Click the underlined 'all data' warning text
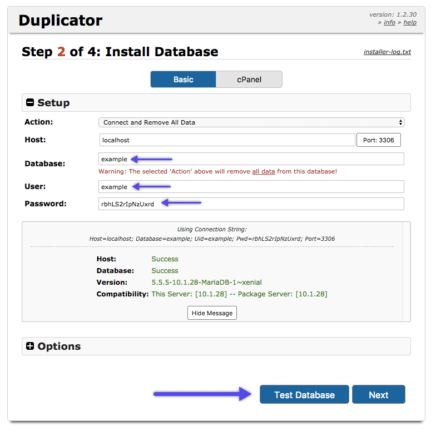 pos(264,171)
